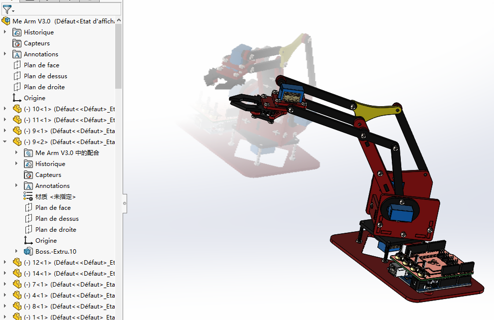Select 'Me Arm V3.0 中的配合' text

[x=67, y=153]
